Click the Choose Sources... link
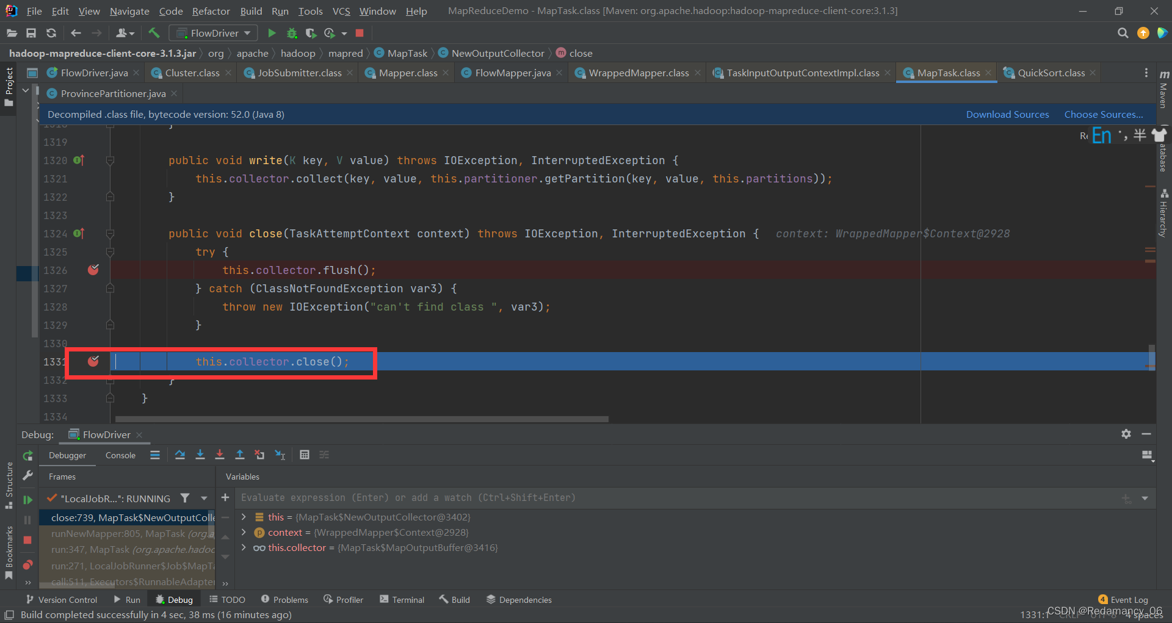 (1104, 114)
